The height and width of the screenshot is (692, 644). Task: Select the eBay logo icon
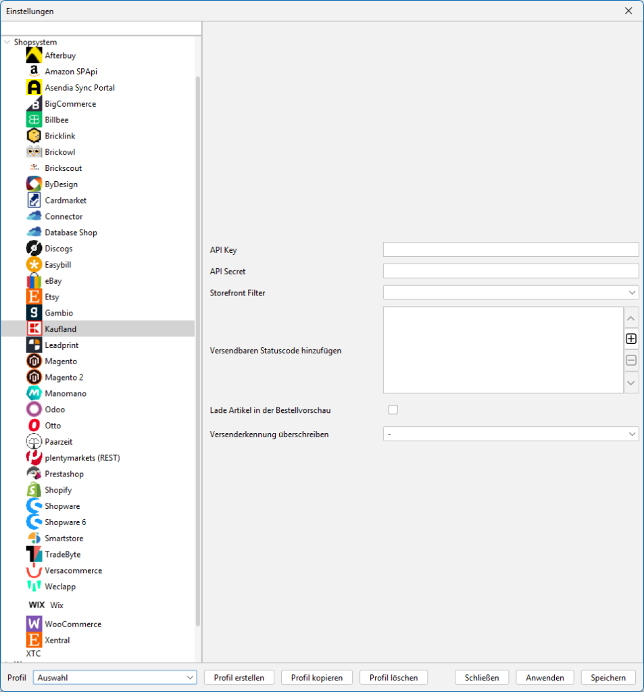coord(34,280)
